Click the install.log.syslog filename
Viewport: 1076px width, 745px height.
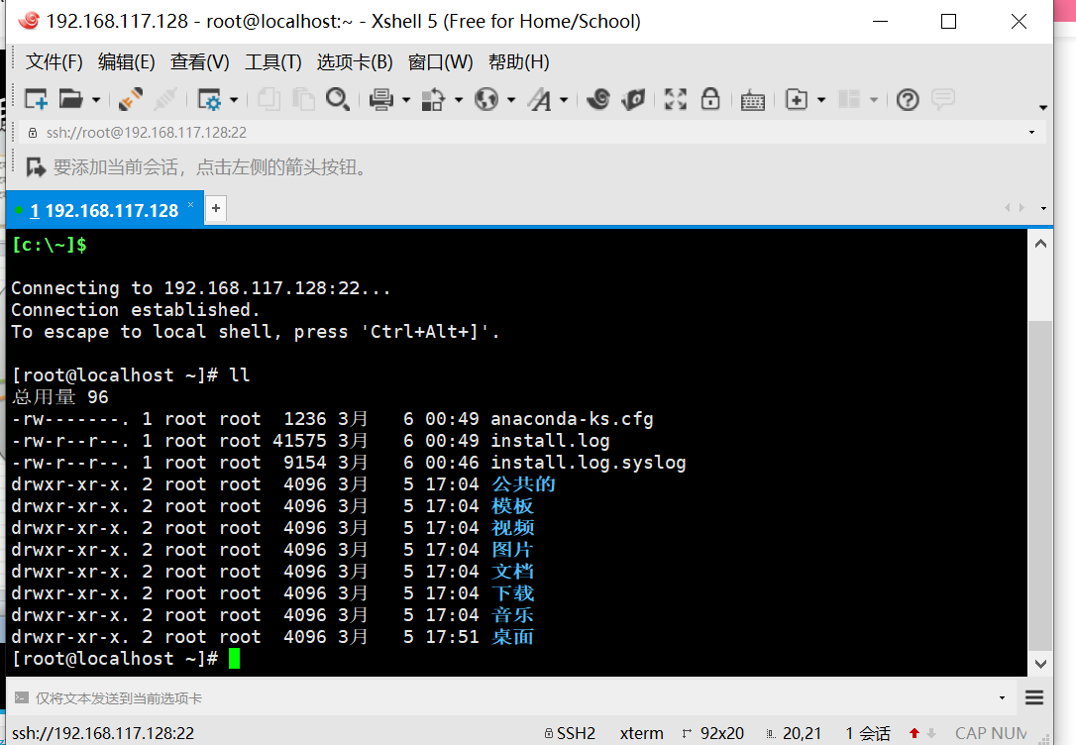[589, 463]
